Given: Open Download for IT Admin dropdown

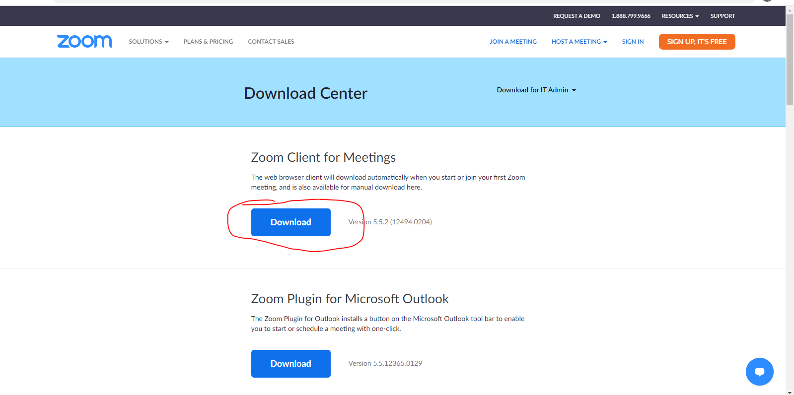Looking at the screenshot, I should click(x=536, y=90).
